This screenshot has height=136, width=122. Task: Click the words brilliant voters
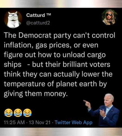point(86,64)
